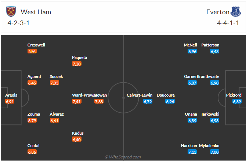Select player name Soucek

pos(56,76)
